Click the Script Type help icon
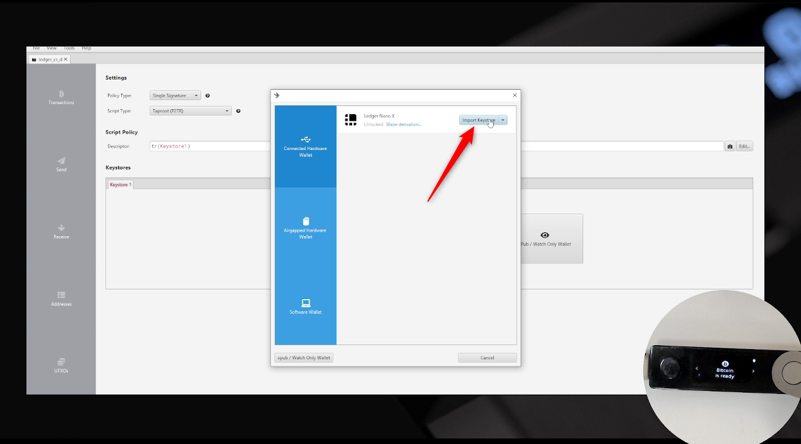Image resolution: width=801 pixels, height=444 pixels. [x=238, y=111]
